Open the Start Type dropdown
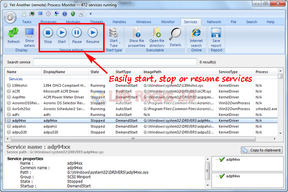288x192 pixels. click(114, 37)
